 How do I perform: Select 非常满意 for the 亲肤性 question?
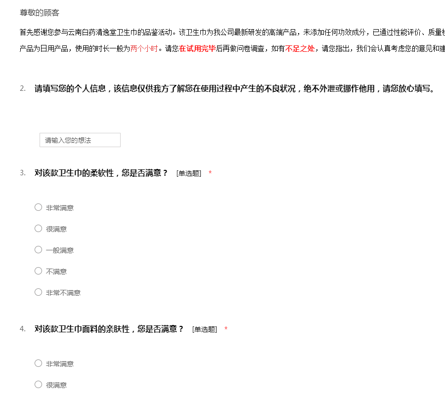click(x=38, y=363)
